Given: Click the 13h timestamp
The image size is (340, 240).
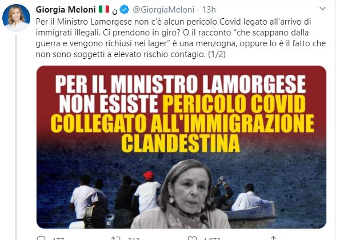Looking at the screenshot, I should [209, 10].
